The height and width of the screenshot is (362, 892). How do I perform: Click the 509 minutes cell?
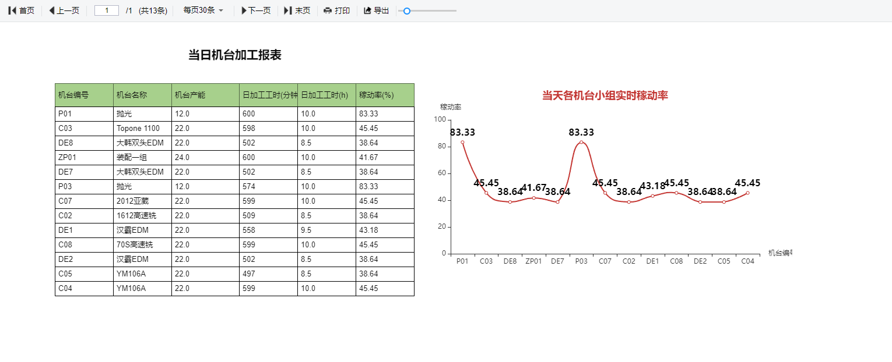(x=269, y=216)
